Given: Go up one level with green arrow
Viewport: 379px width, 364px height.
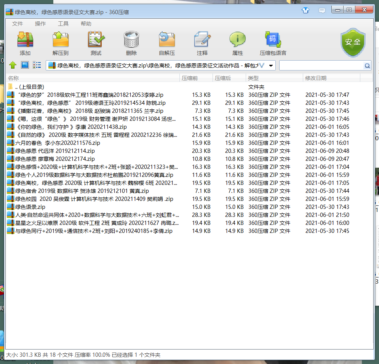Looking at the screenshot, I should click(x=13, y=65).
